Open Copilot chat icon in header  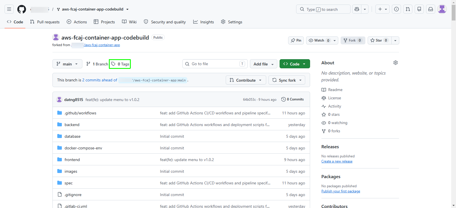(x=357, y=9)
